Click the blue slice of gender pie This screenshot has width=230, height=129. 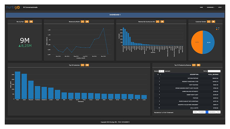point(209,42)
